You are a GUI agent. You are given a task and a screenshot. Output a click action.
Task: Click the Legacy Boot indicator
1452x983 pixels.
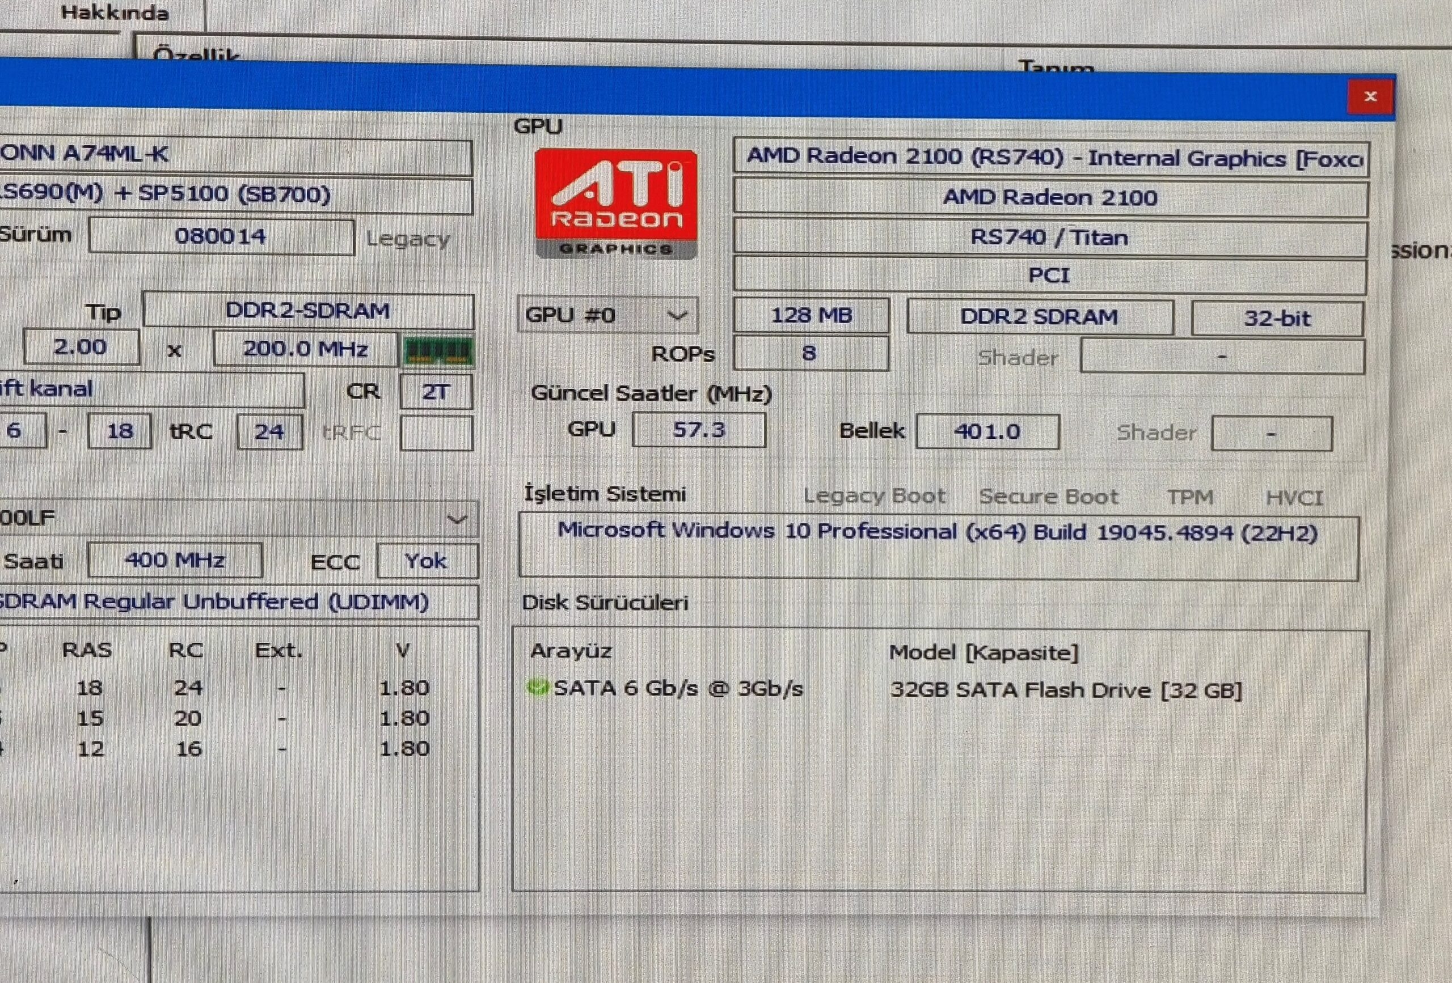pos(874,496)
